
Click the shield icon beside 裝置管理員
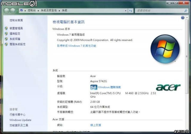coord(6,28)
